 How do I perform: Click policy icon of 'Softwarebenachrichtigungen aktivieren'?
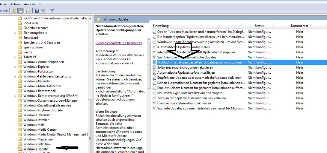(x=154, y=67)
